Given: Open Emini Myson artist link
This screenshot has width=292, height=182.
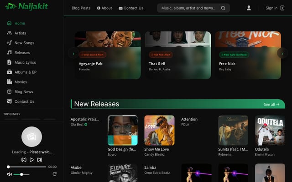Looking at the screenshot, I should coord(265,155).
